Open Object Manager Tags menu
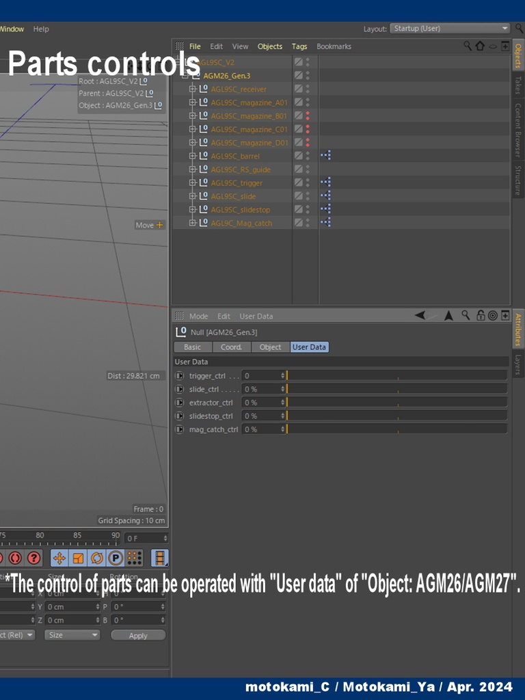Viewport: 525px width, 700px height. pos(299,46)
